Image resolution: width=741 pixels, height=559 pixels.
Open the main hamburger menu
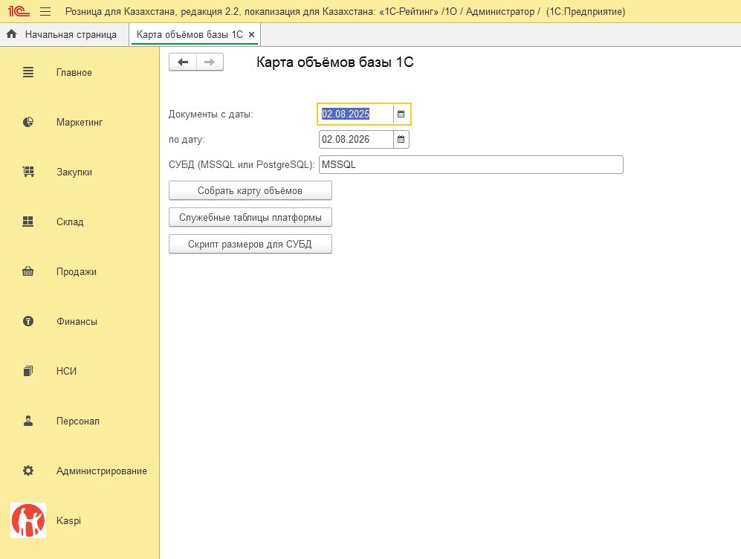click(45, 11)
